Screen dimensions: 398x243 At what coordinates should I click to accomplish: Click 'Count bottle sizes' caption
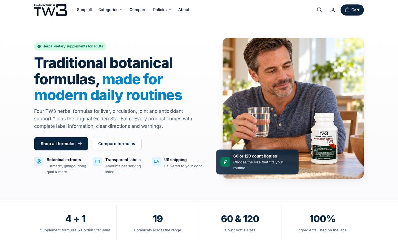(240, 230)
